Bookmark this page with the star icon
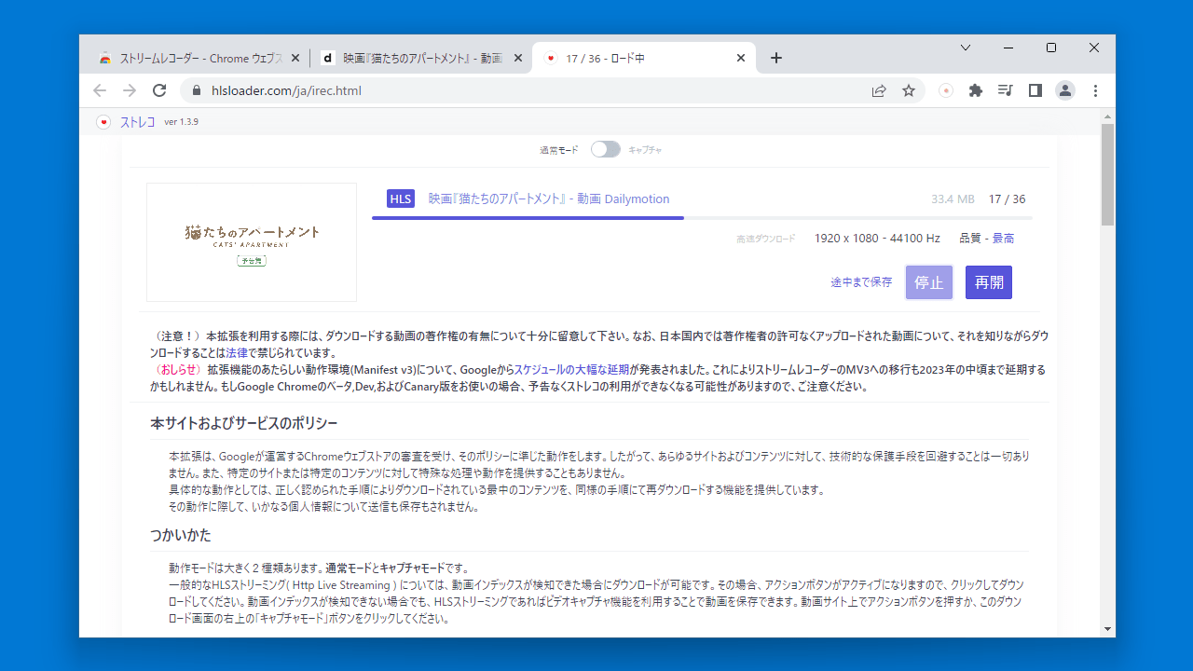This screenshot has width=1193, height=671. click(909, 90)
